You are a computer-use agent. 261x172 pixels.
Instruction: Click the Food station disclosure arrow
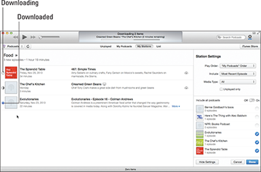click(16, 55)
